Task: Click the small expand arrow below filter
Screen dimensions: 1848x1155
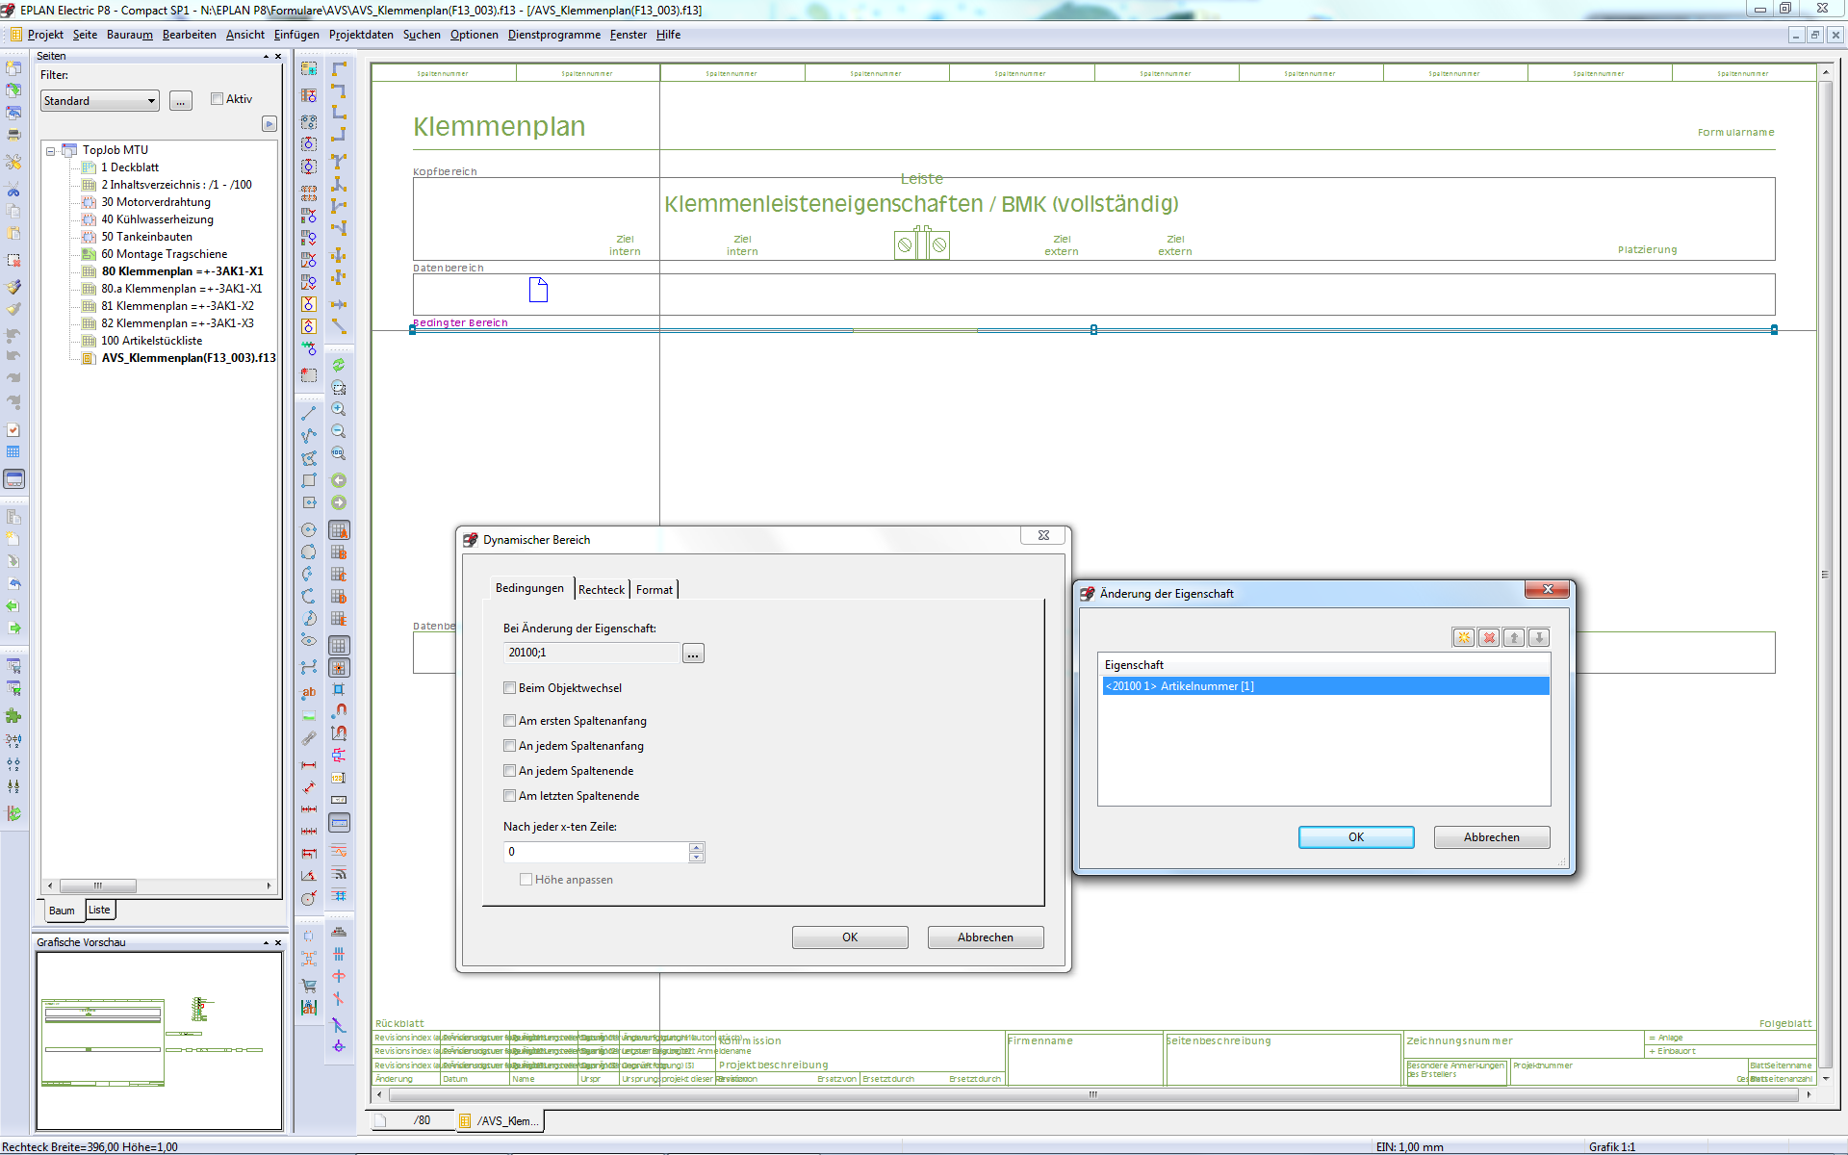Action: [269, 124]
